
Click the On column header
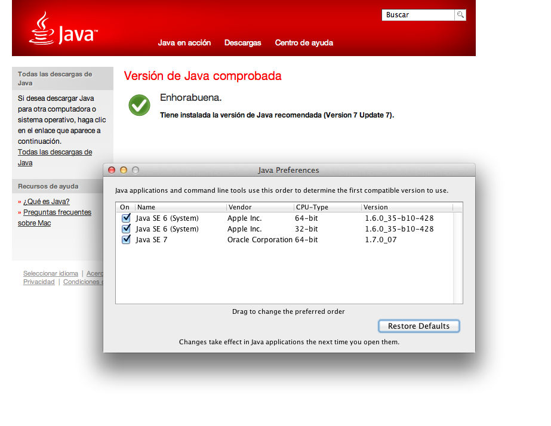[125, 207]
